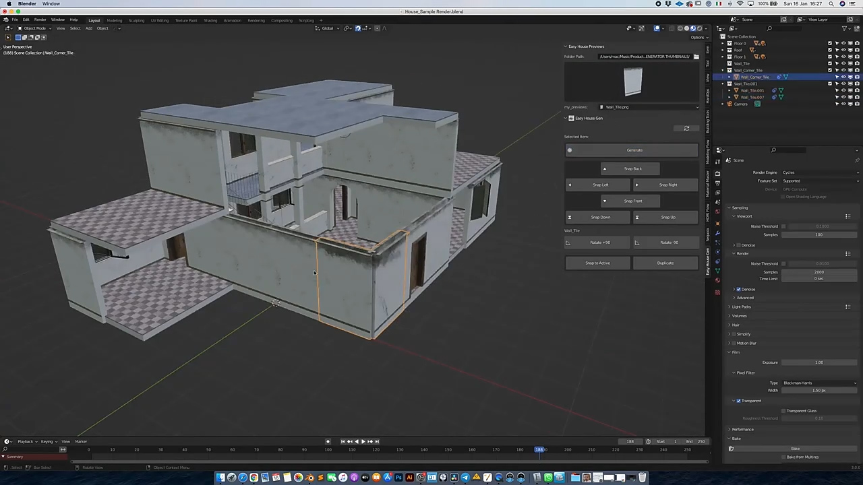This screenshot has width=863, height=485.
Task: Open the Modifiers wrench tab icon
Action: point(717,233)
